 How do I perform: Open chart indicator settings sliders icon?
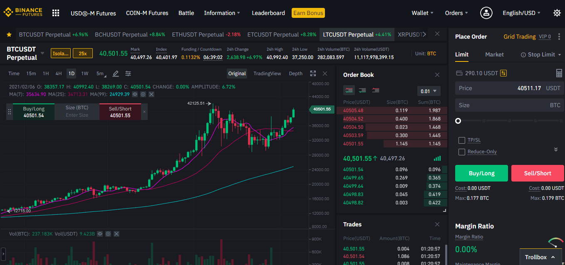point(128,74)
